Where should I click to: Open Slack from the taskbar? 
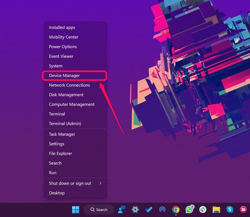(203, 209)
